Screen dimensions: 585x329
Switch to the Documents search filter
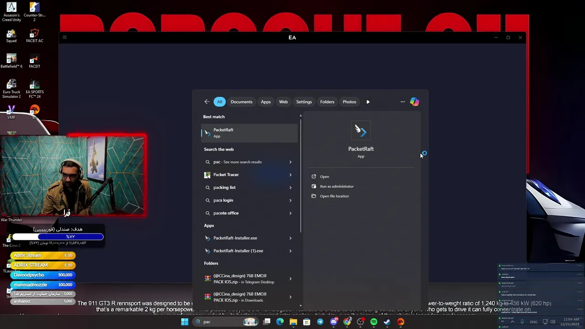[241, 102]
